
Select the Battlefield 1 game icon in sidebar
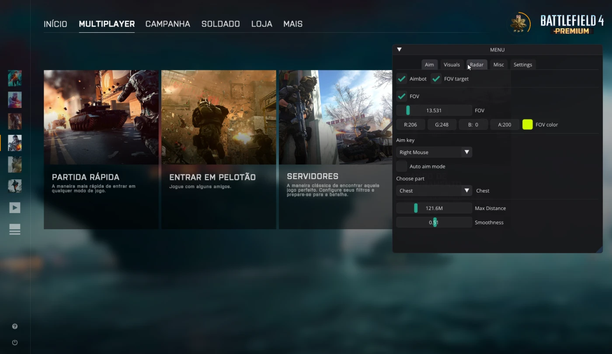pos(15,121)
